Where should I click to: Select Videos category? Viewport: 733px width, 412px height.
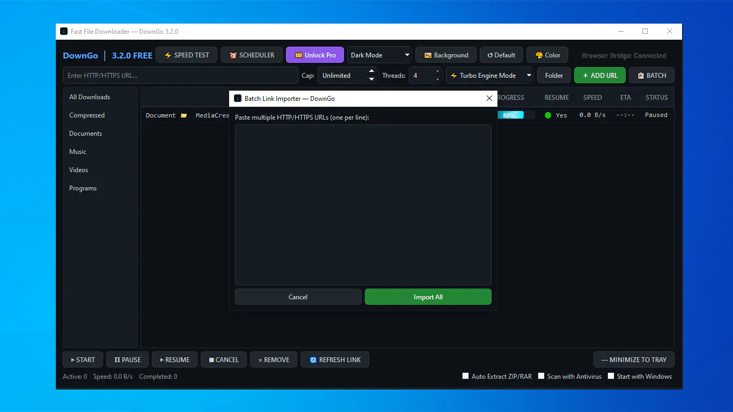tap(100, 170)
